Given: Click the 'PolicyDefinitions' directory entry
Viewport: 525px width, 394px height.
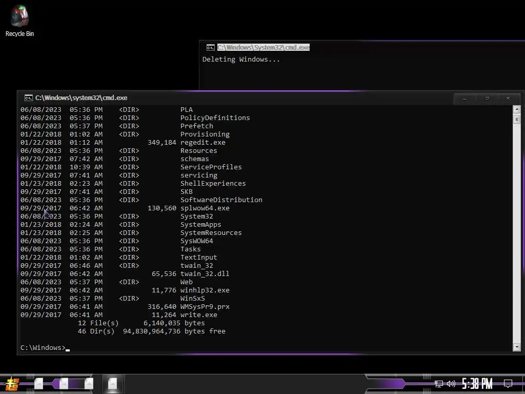Looking at the screenshot, I should pyautogui.click(x=215, y=118).
